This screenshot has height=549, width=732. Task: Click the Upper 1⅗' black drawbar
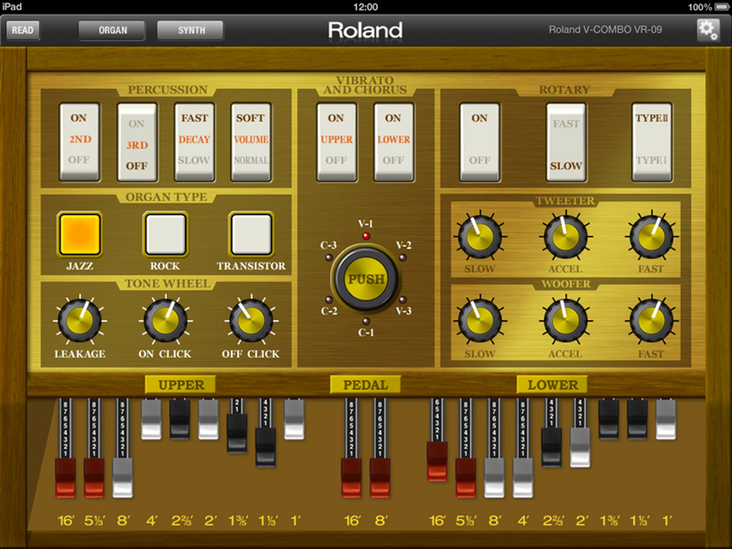(237, 434)
